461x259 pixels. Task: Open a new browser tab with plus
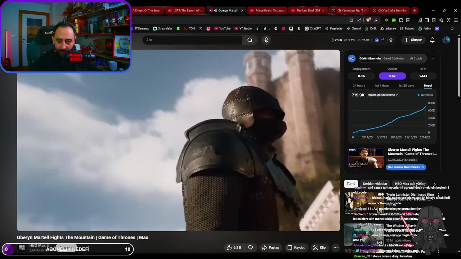(x=415, y=10)
